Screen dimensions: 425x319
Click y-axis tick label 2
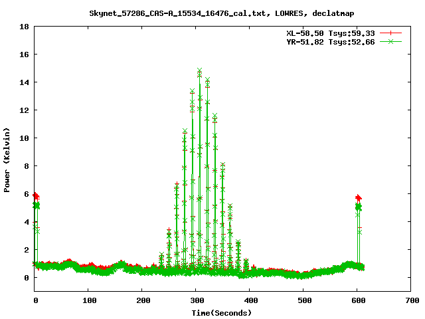[x=27, y=250]
